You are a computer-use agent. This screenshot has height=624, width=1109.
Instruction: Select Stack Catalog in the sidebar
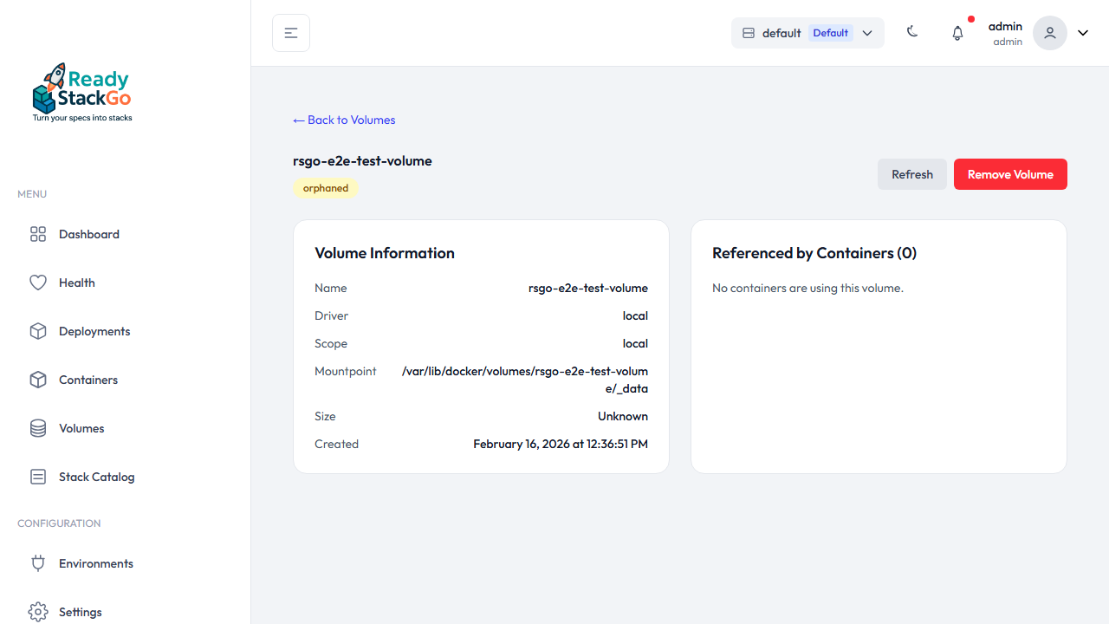[95, 477]
